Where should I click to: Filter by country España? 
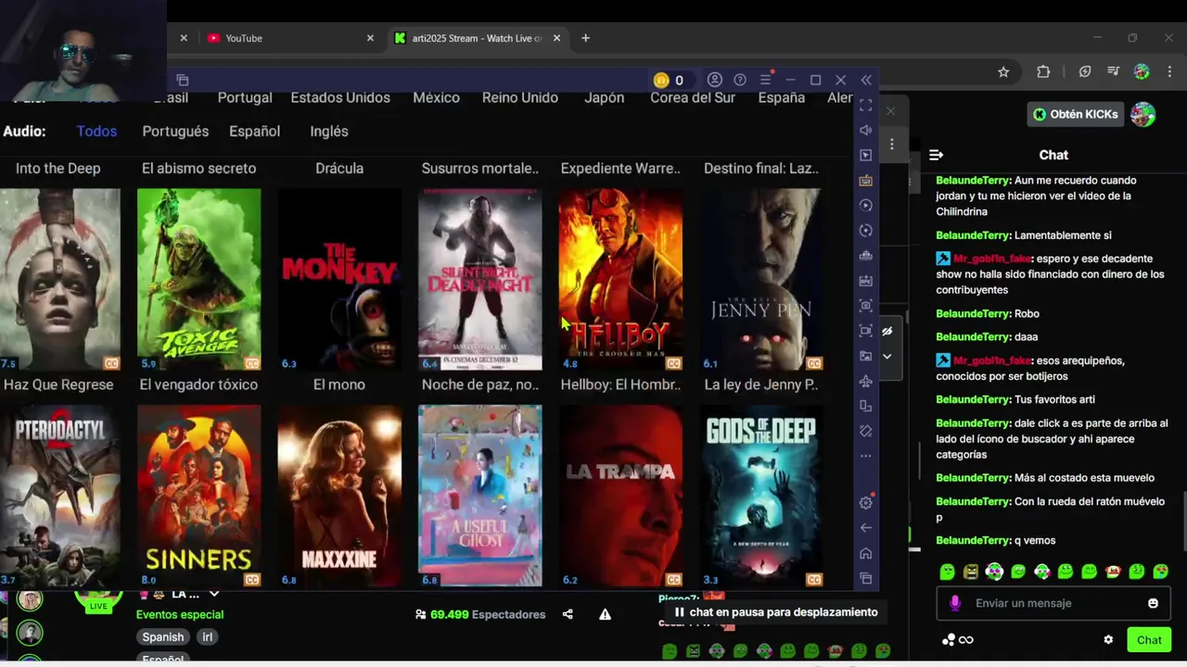click(x=781, y=98)
